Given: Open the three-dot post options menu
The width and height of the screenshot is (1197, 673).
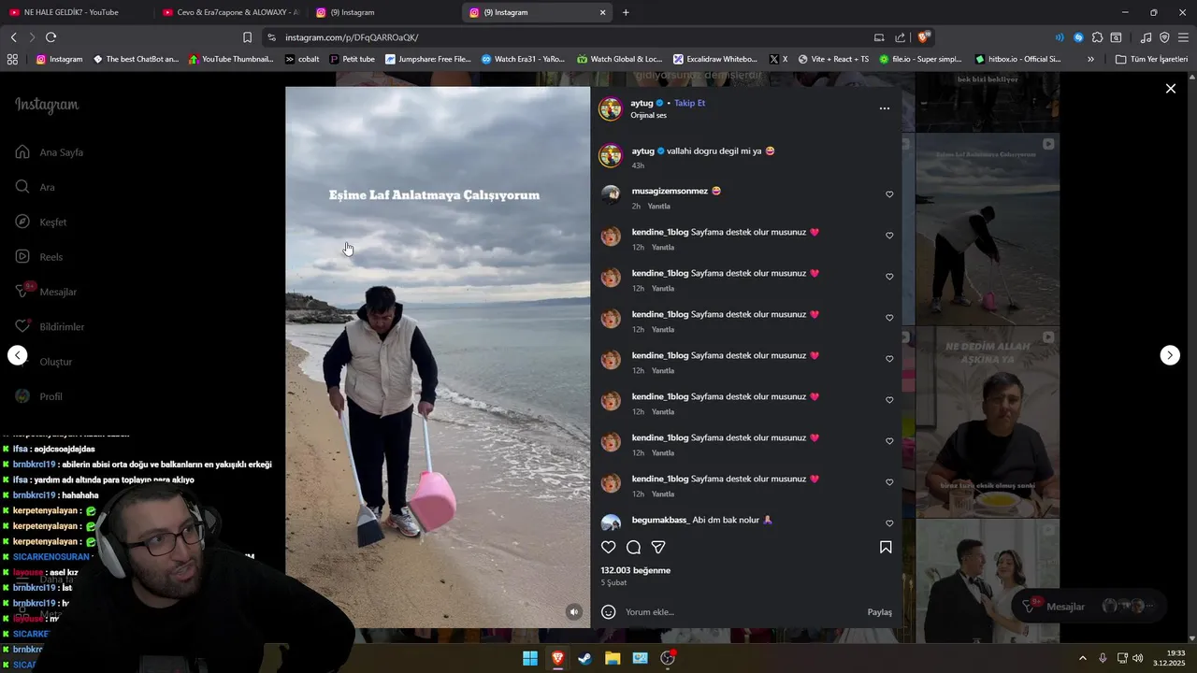Looking at the screenshot, I should (885, 108).
